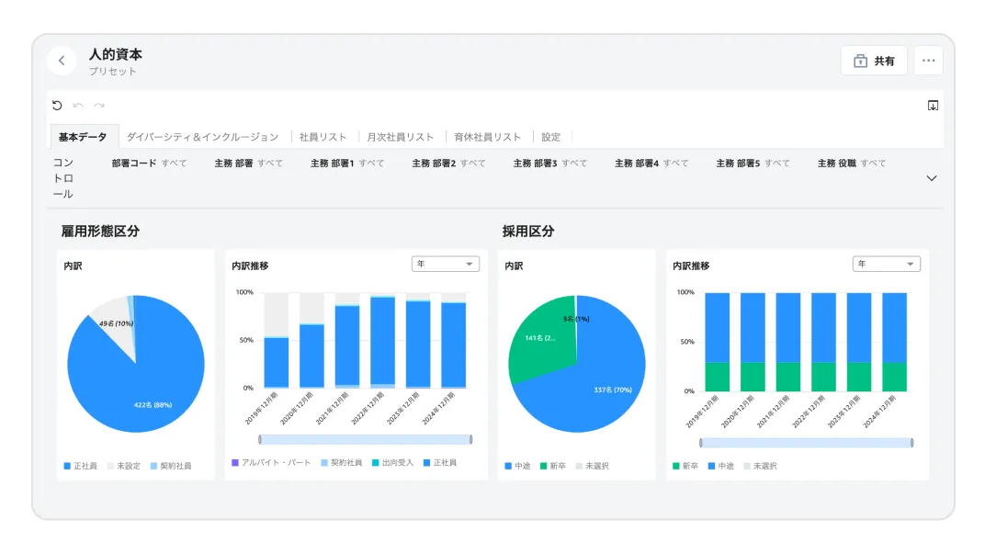Click the briefcase icon inside the 共有 button

(x=859, y=60)
